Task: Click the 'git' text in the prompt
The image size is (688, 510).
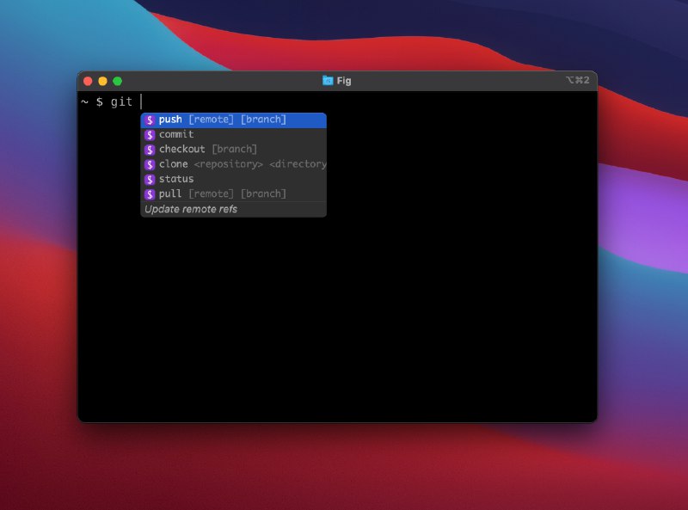Action: coord(121,101)
